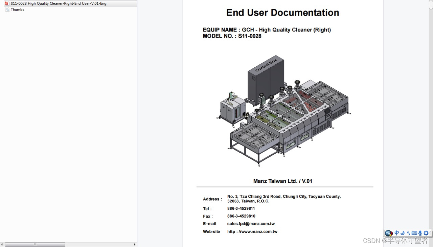
Task: Click the horizontal scrollbar thumb in the left panel
Action: click(x=35, y=244)
